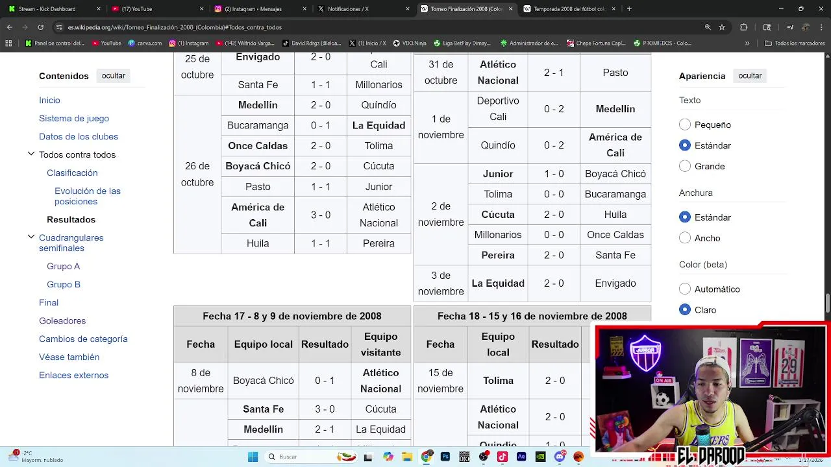The image size is (831, 467).
Task: Open OBS Studio from the taskbar
Action: [484, 457]
